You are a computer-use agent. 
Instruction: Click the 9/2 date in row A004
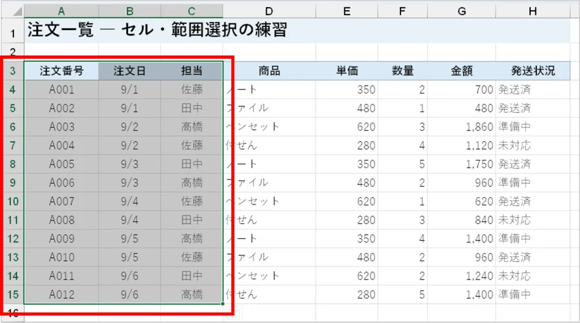coord(130,146)
